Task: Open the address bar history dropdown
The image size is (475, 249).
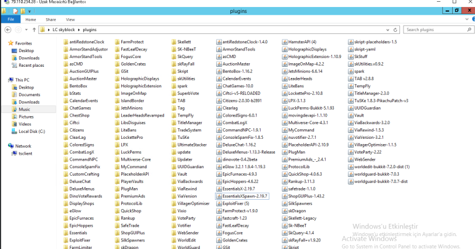Action: click(x=388, y=30)
